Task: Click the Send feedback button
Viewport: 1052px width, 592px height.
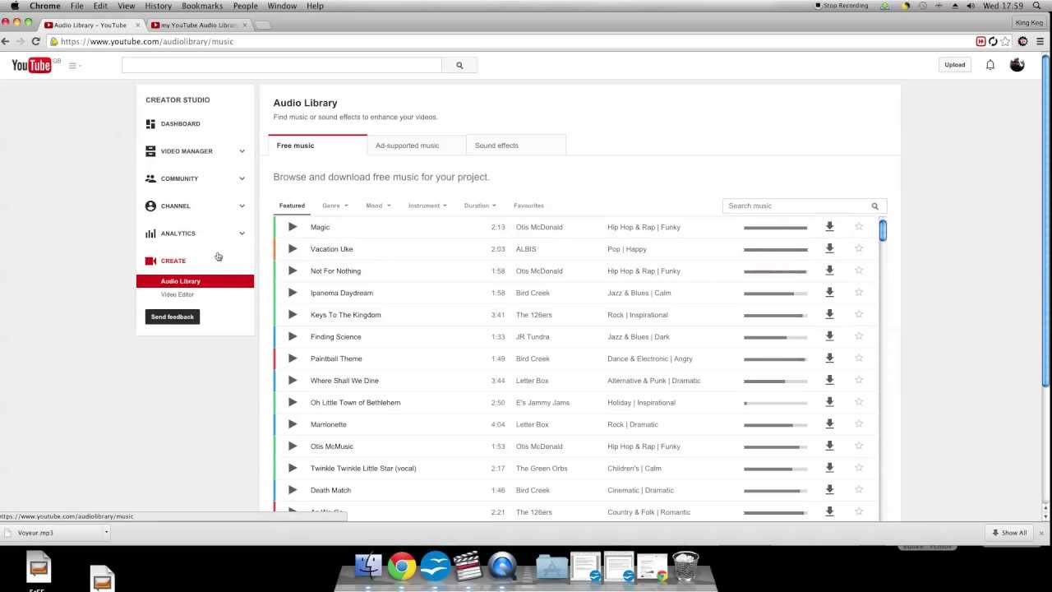Action: point(173,317)
